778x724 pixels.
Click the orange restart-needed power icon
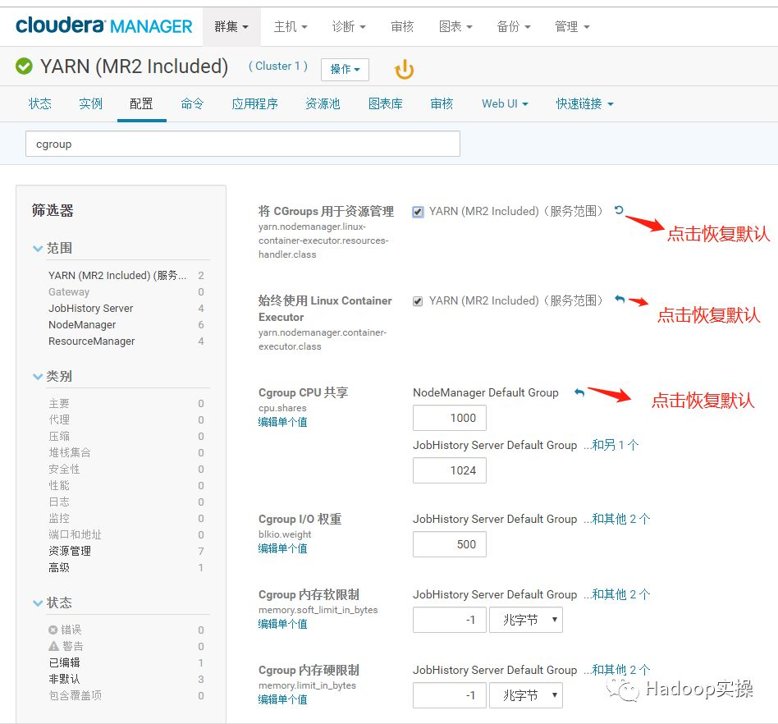[404, 69]
